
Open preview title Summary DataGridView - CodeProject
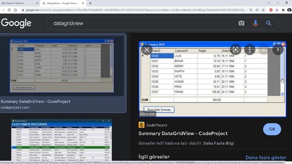pyautogui.click(x=183, y=133)
